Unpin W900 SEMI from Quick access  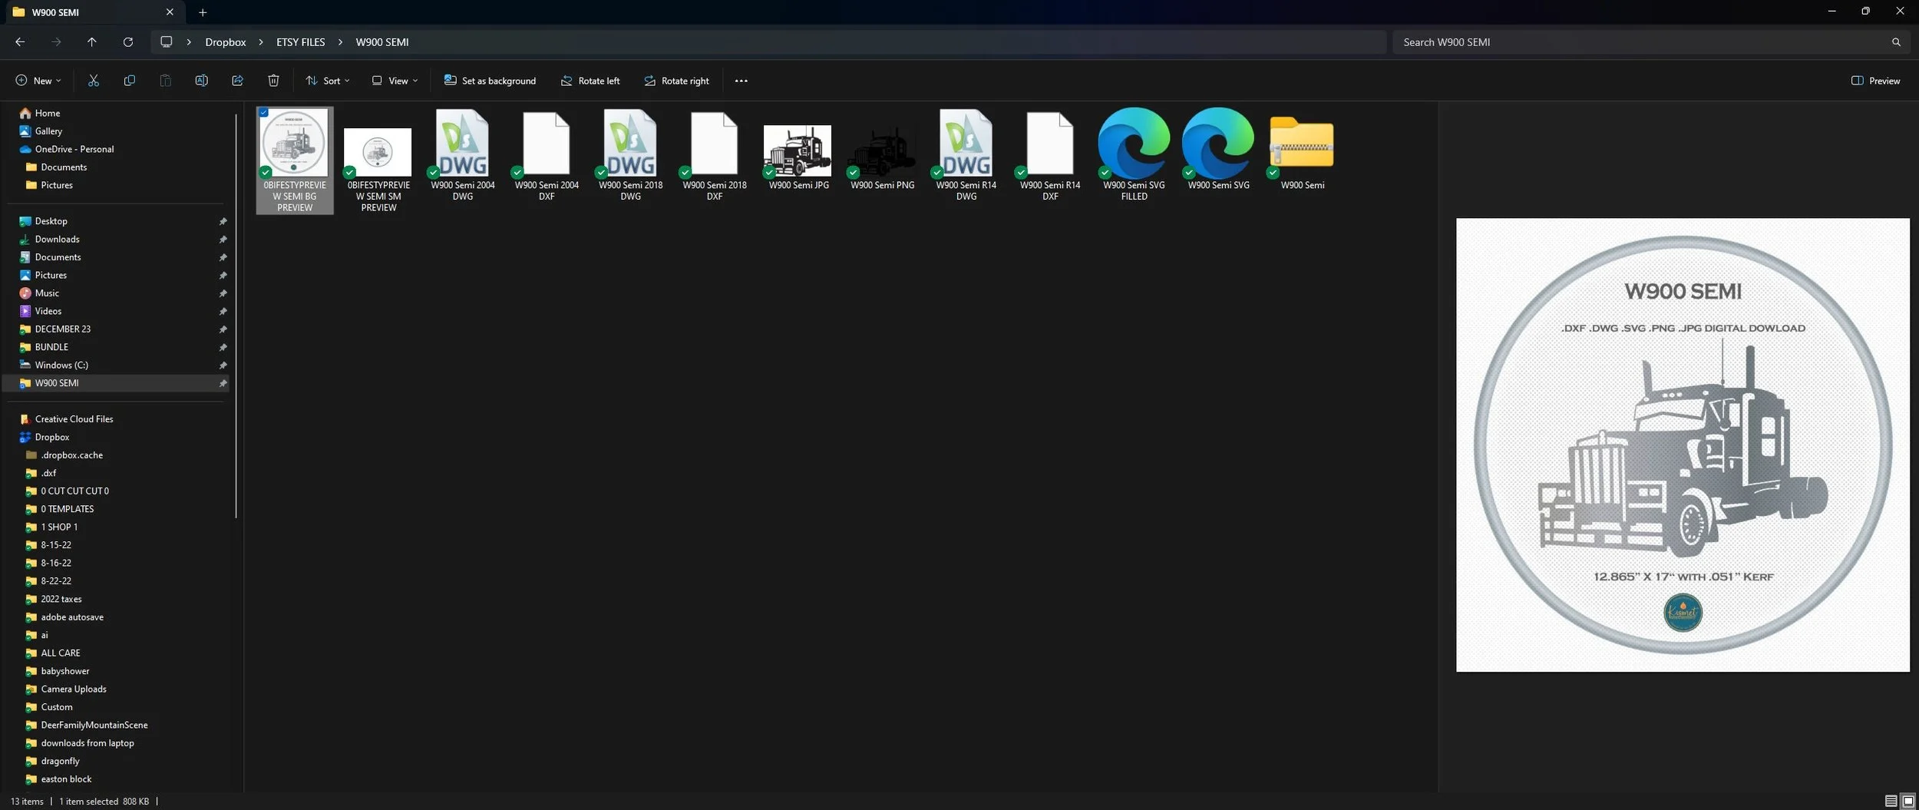[223, 383]
